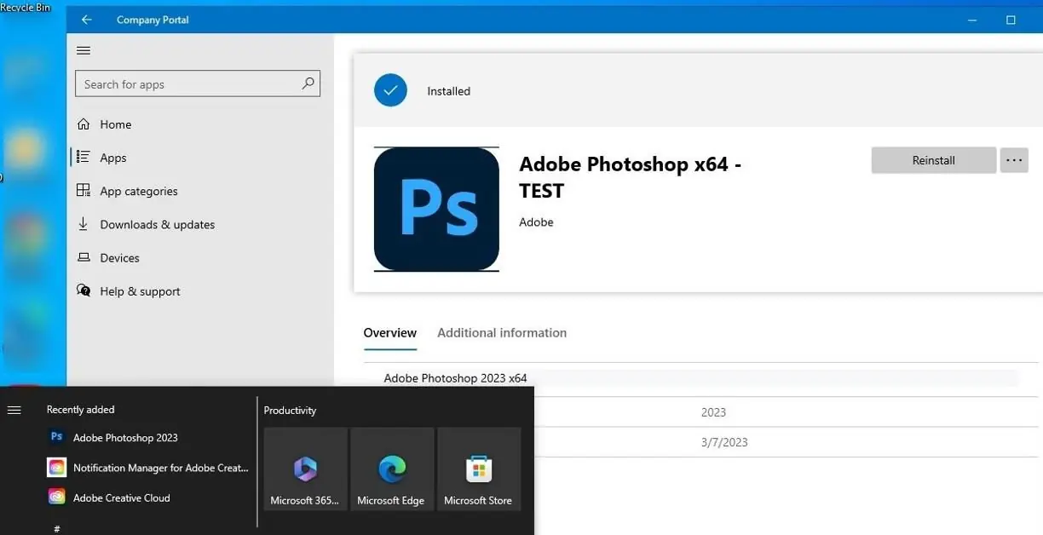Click the 3/7/2023 date value
The height and width of the screenshot is (535, 1043).
point(724,442)
